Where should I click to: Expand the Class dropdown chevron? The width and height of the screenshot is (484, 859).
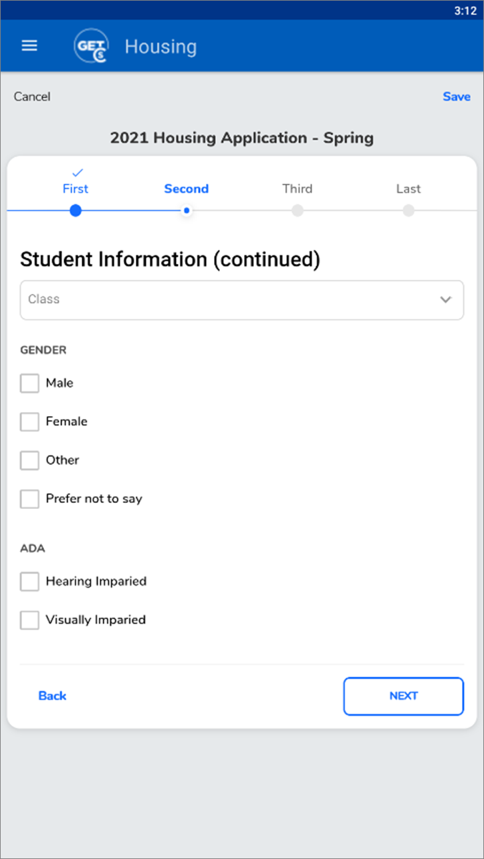(446, 300)
